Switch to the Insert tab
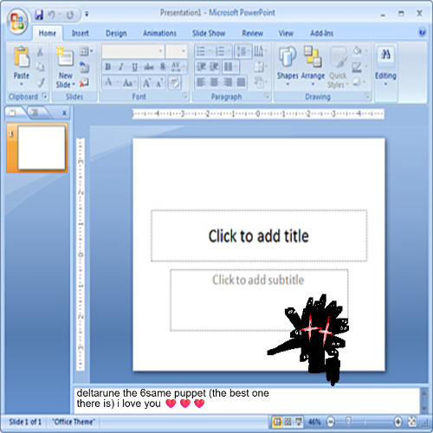The height and width of the screenshot is (433, 433). pyautogui.click(x=80, y=34)
